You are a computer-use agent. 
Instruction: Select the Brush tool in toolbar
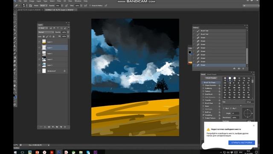15,42
